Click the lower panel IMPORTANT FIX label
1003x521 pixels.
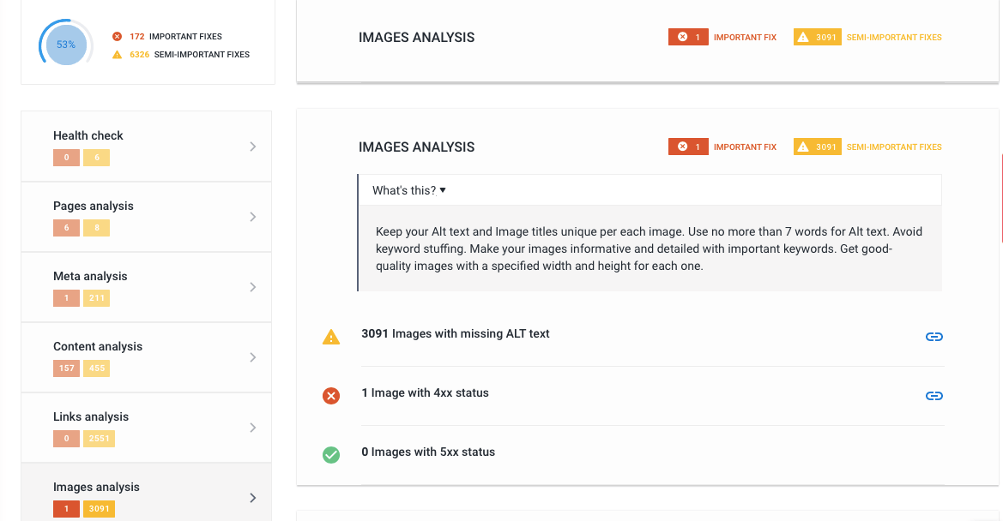tap(746, 147)
